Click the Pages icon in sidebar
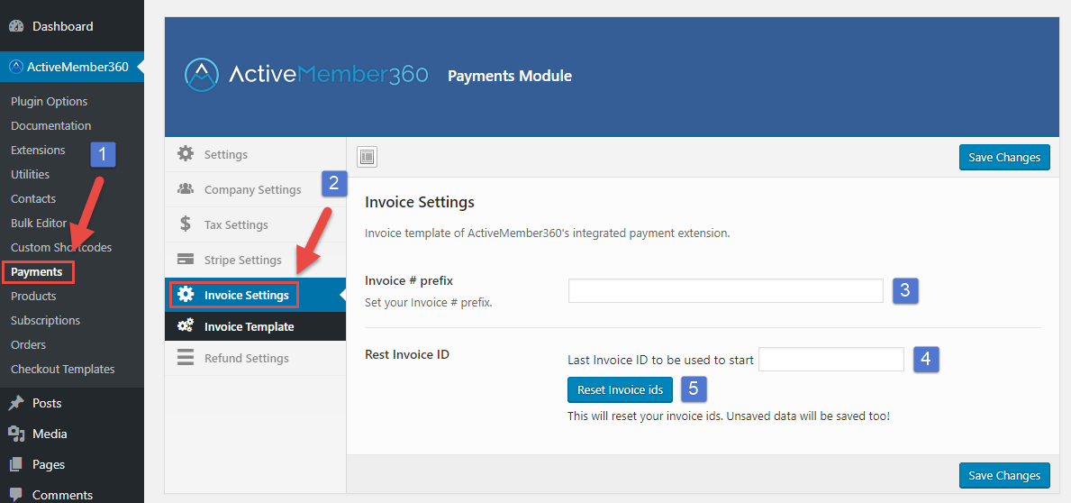Image resolution: width=1071 pixels, height=503 pixels. [16, 465]
